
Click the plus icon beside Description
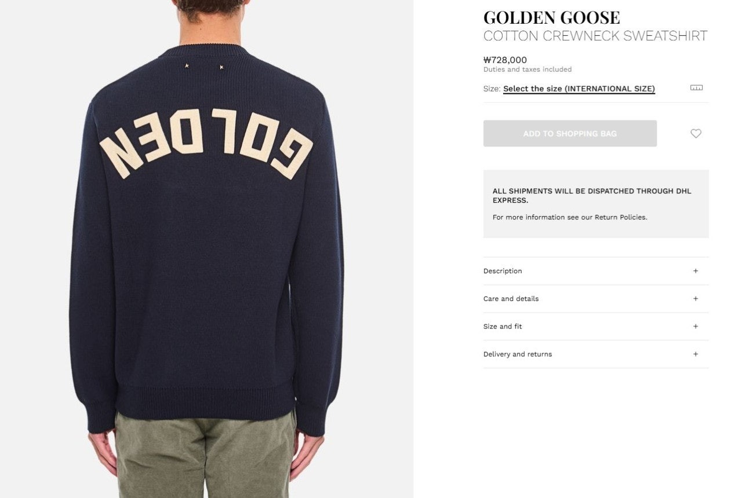[x=696, y=271]
